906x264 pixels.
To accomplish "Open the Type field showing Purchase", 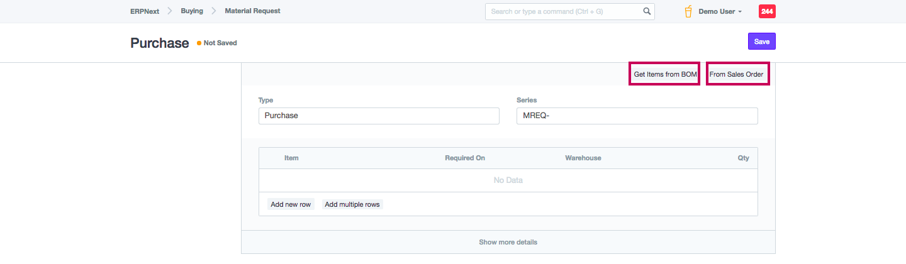I will [378, 116].
